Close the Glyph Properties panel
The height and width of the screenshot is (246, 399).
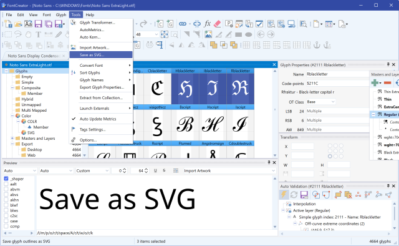pyautogui.click(x=393, y=65)
